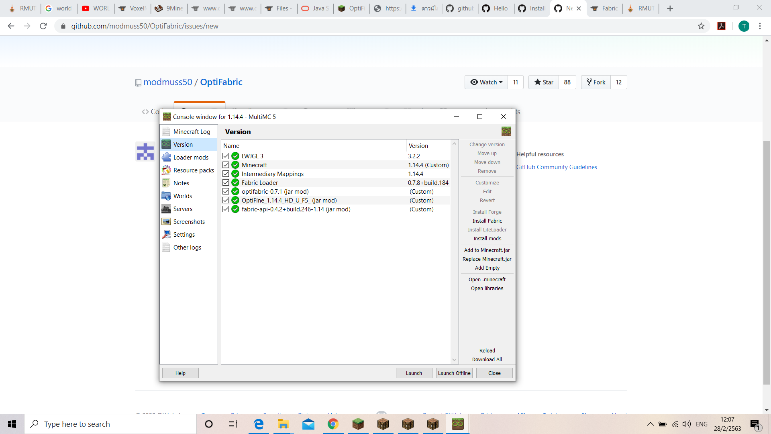Click the Launch Offline button

point(454,373)
